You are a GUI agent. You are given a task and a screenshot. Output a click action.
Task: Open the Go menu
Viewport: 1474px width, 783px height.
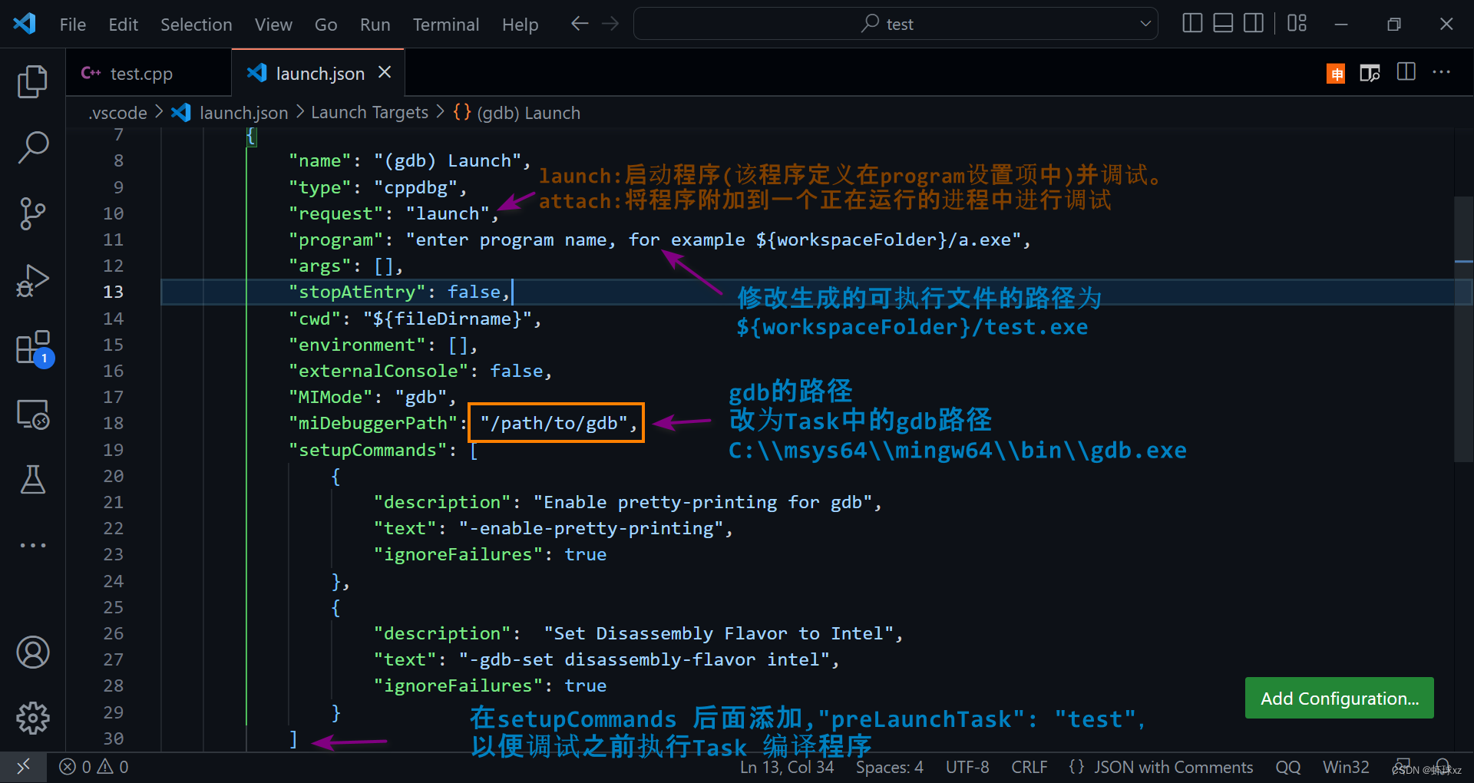[x=326, y=25]
